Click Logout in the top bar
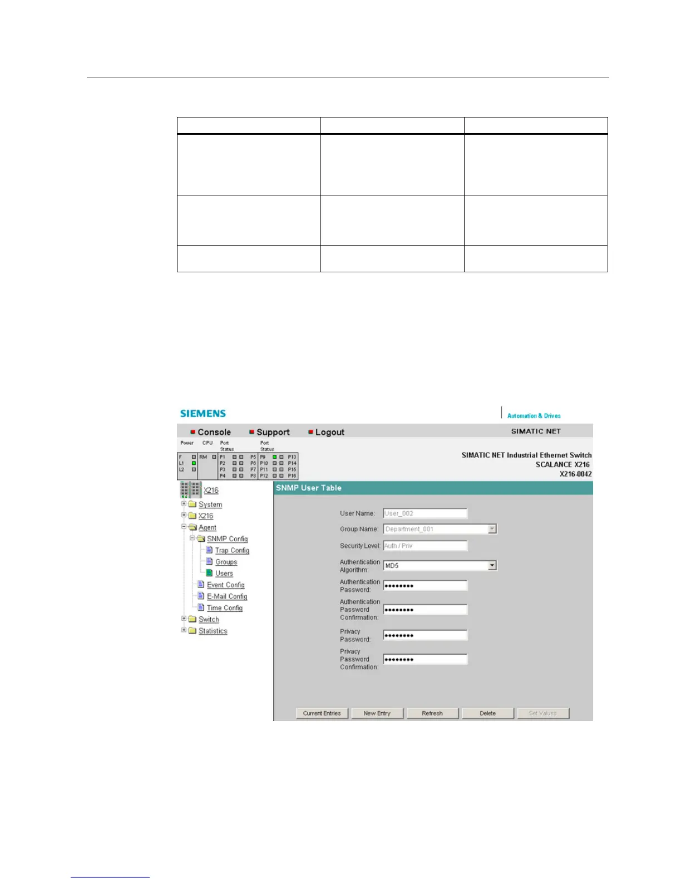The width and height of the screenshot is (681, 882). [329, 432]
